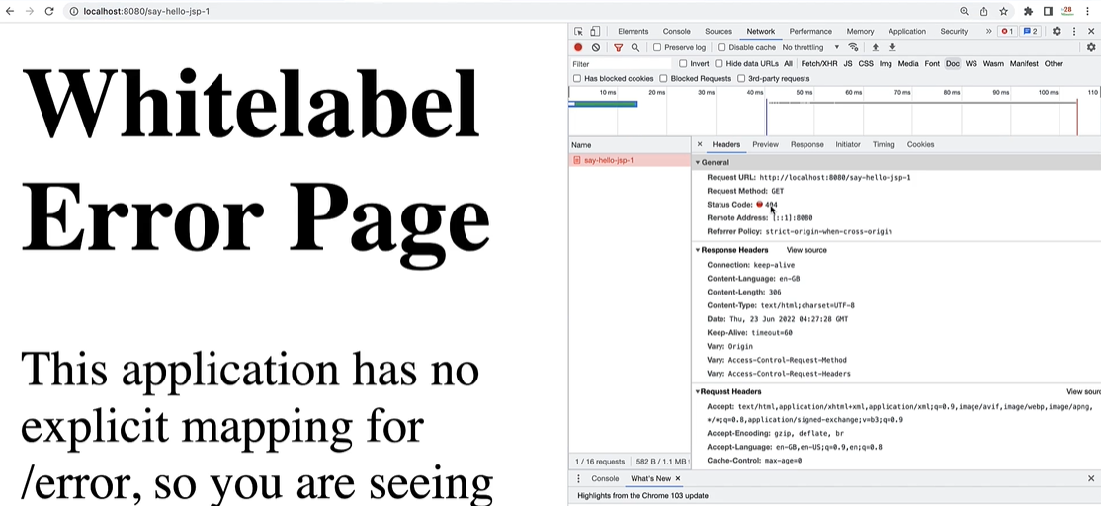This screenshot has width=1101, height=506.
Task: Show the Timing tab of the request
Action: 884,144
